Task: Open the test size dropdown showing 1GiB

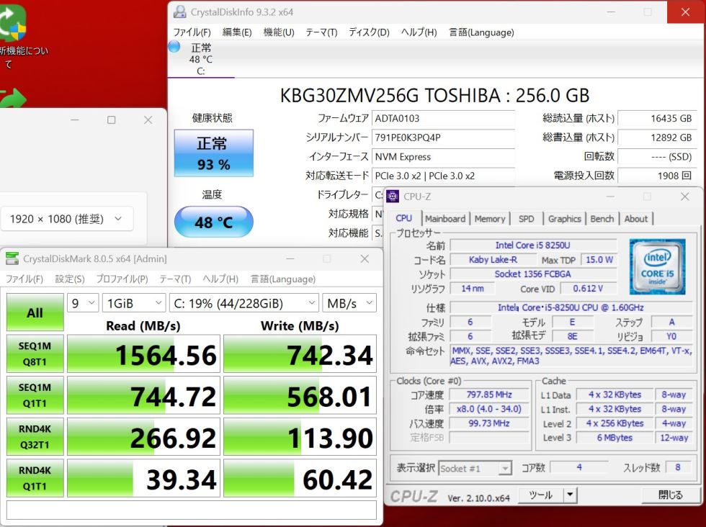Action: pyautogui.click(x=134, y=303)
